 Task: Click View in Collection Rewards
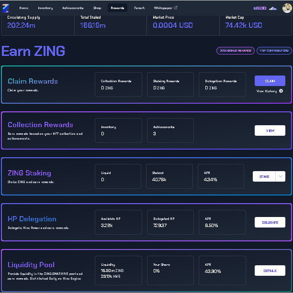point(270,130)
